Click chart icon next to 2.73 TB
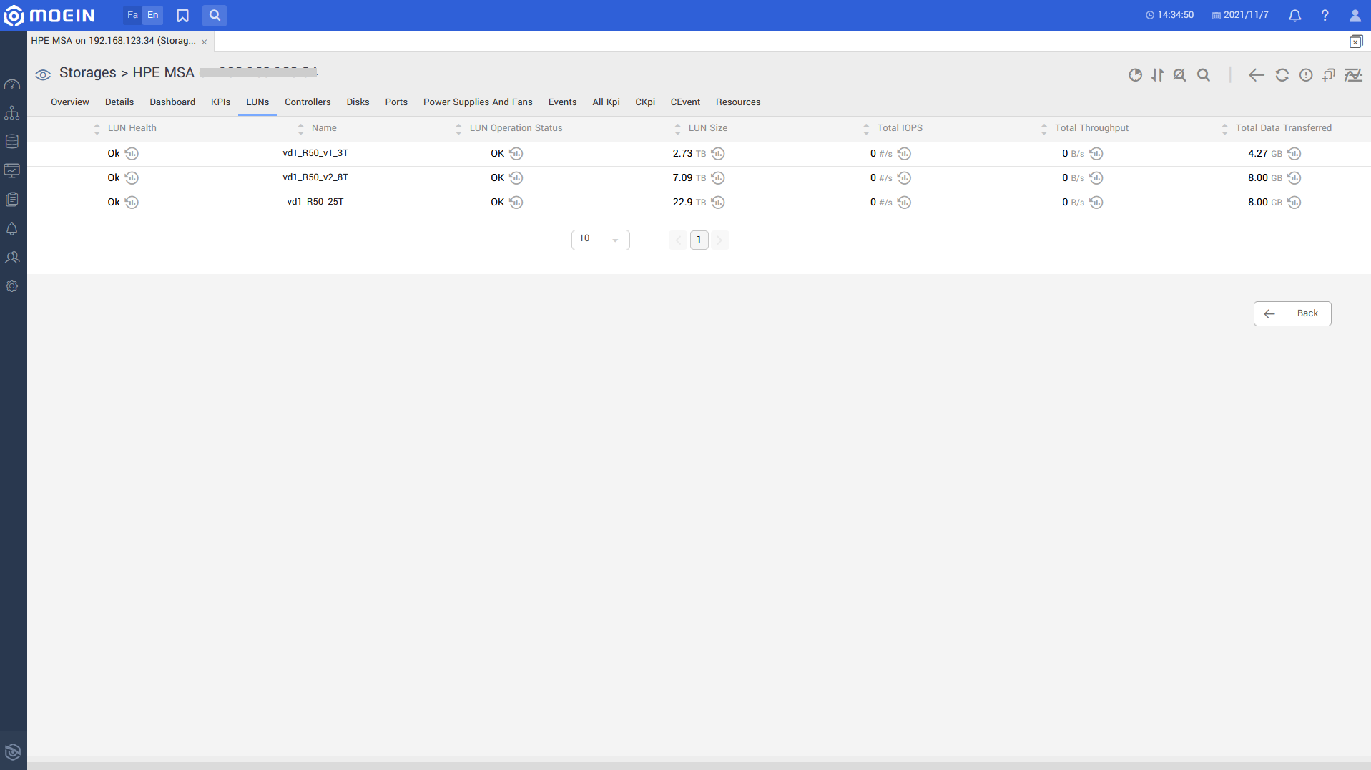This screenshot has width=1371, height=770. click(x=718, y=154)
